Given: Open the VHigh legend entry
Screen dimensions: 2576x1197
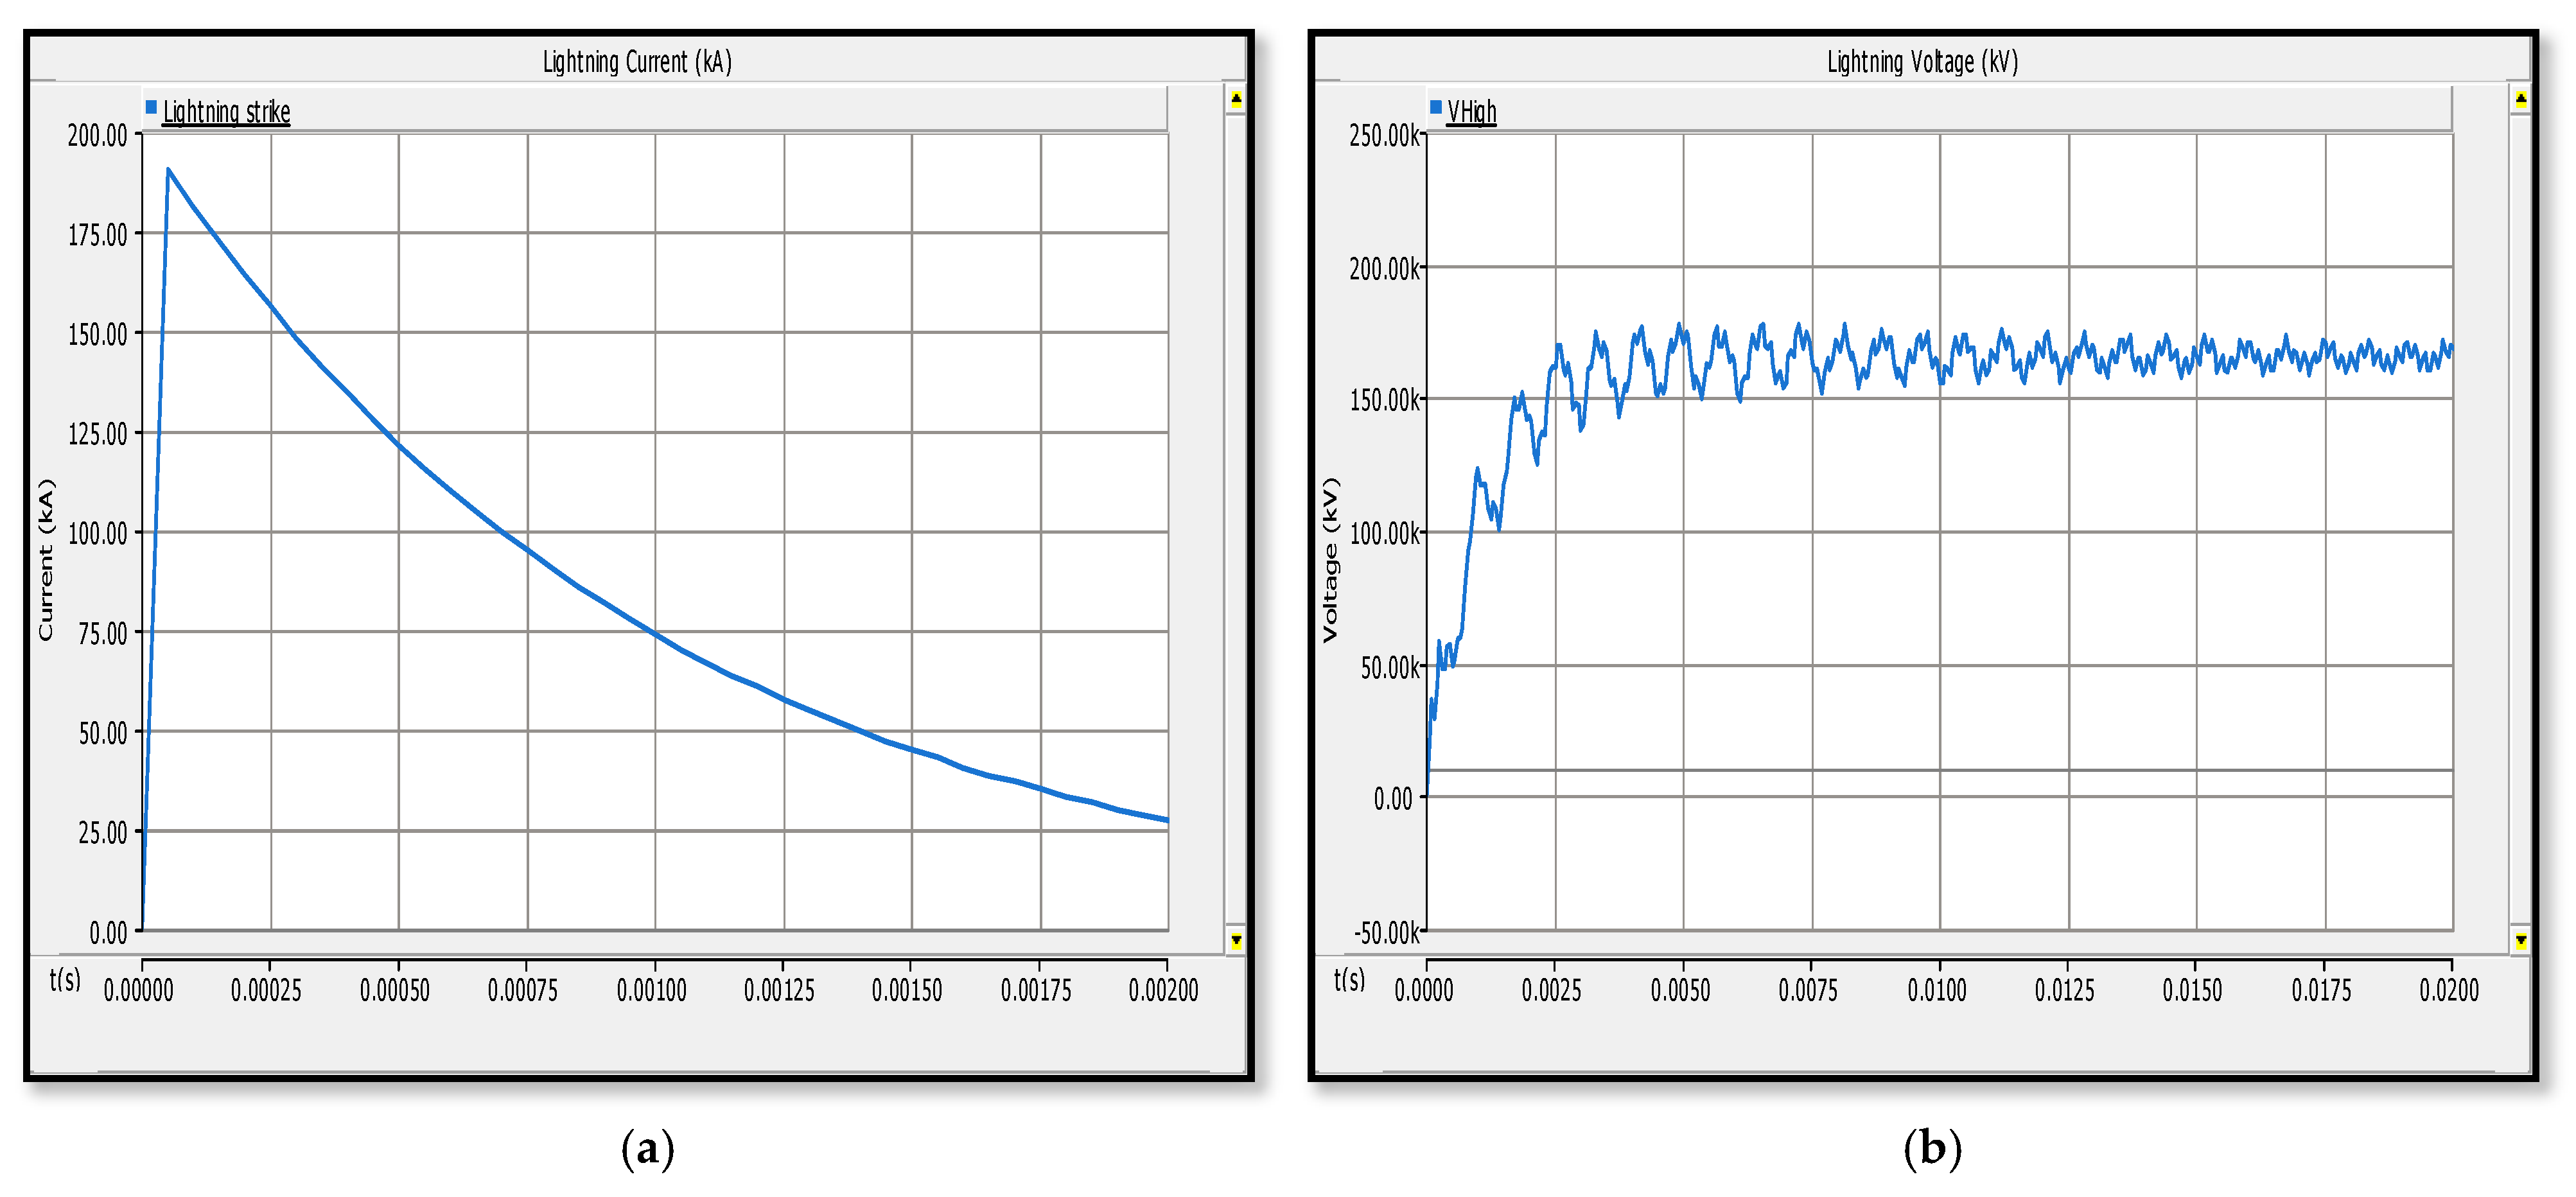Looking at the screenshot, I should point(1471,111).
